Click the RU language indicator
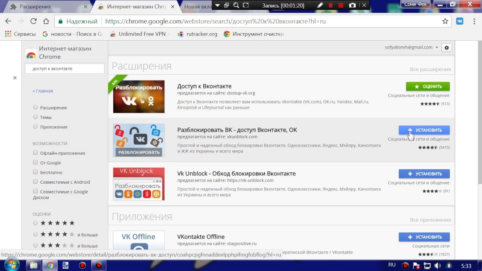 point(392,265)
